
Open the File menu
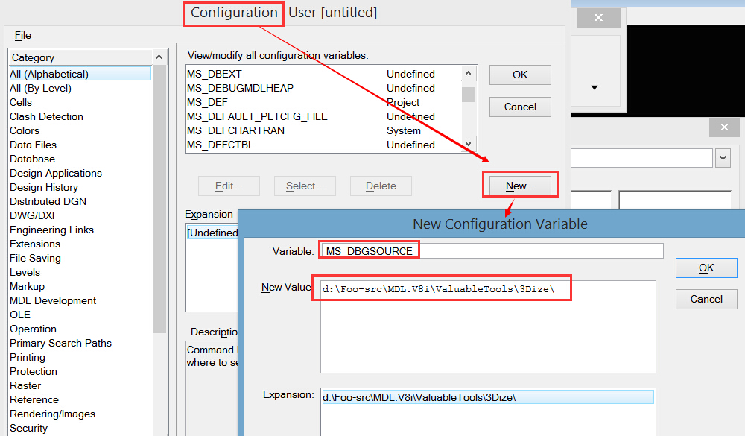click(22, 35)
